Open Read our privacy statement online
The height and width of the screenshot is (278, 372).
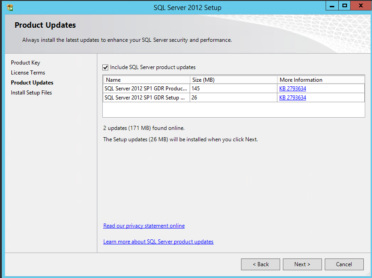pyautogui.click(x=144, y=226)
